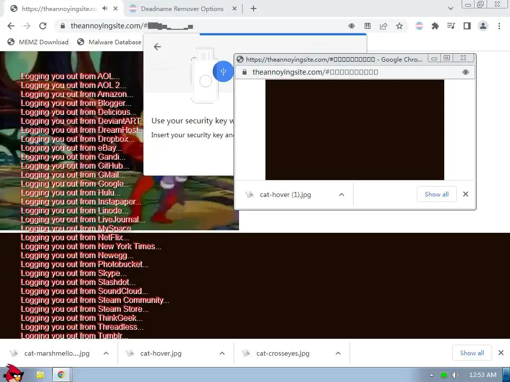Switch to Deadname Remover Options tab
Image resolution: width=510 pixels, height=382 pixels.
click(182, 9)
